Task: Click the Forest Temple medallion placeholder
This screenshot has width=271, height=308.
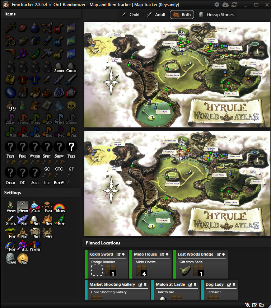Action: click(10, 147)
